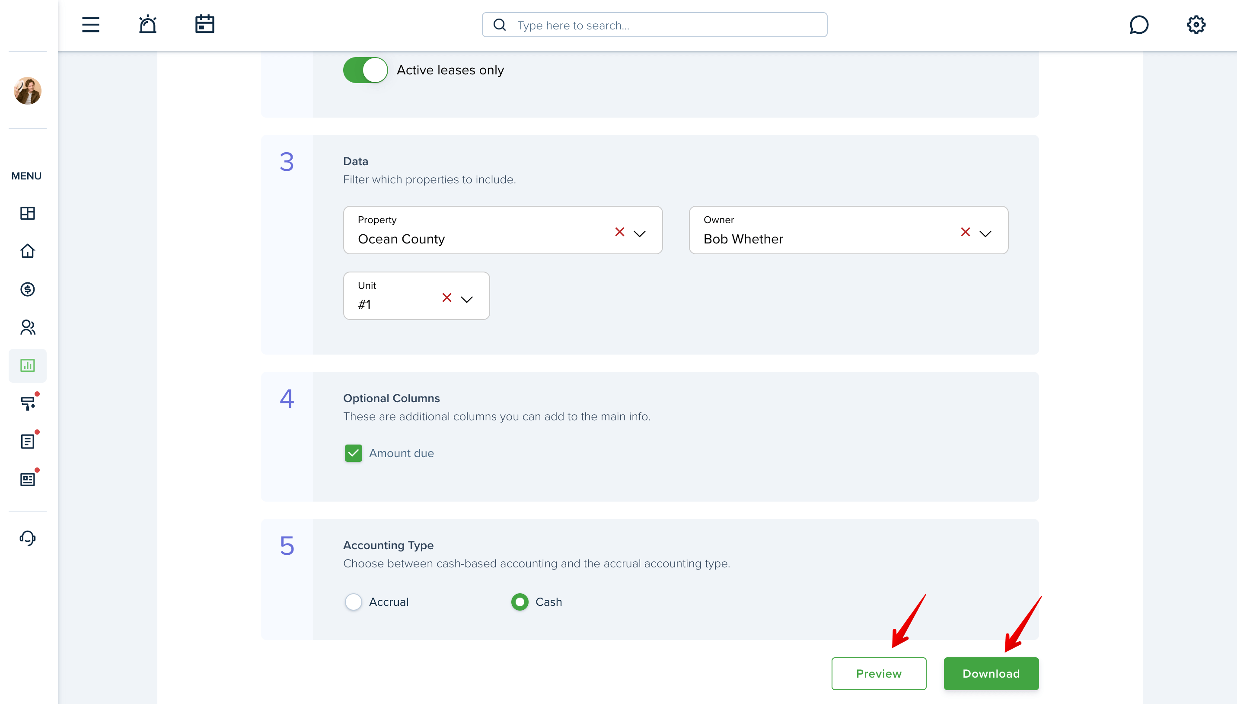This screenshot has width=1237, height=704.
Task: Open the maintenance paint roller icon
Action: point(28,403)
